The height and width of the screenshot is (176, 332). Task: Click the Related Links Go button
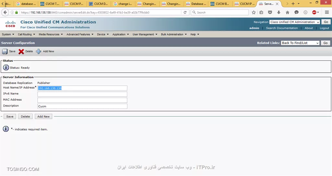326,43
